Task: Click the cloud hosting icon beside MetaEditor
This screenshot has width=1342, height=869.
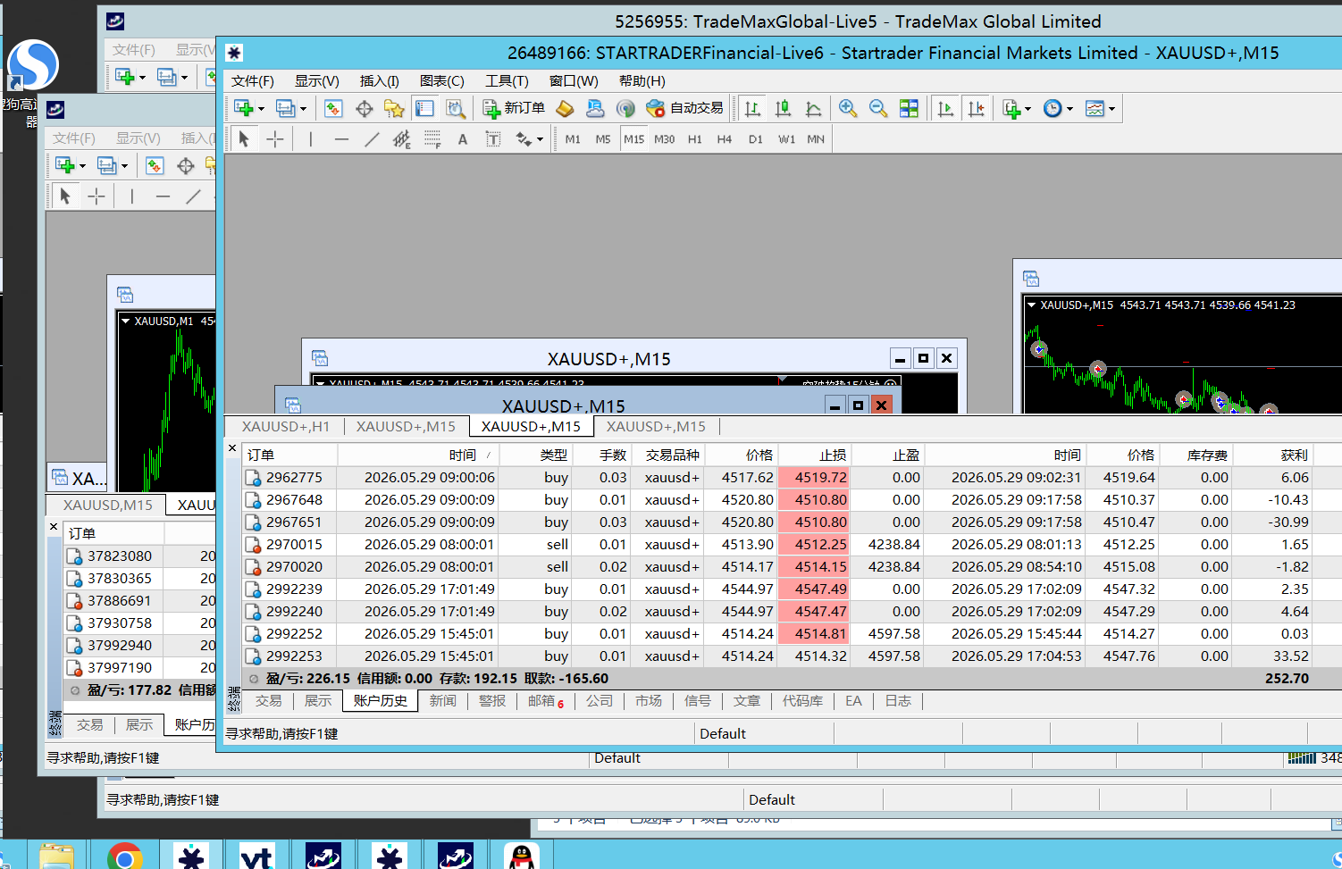Action: click(x=595, y=108)
